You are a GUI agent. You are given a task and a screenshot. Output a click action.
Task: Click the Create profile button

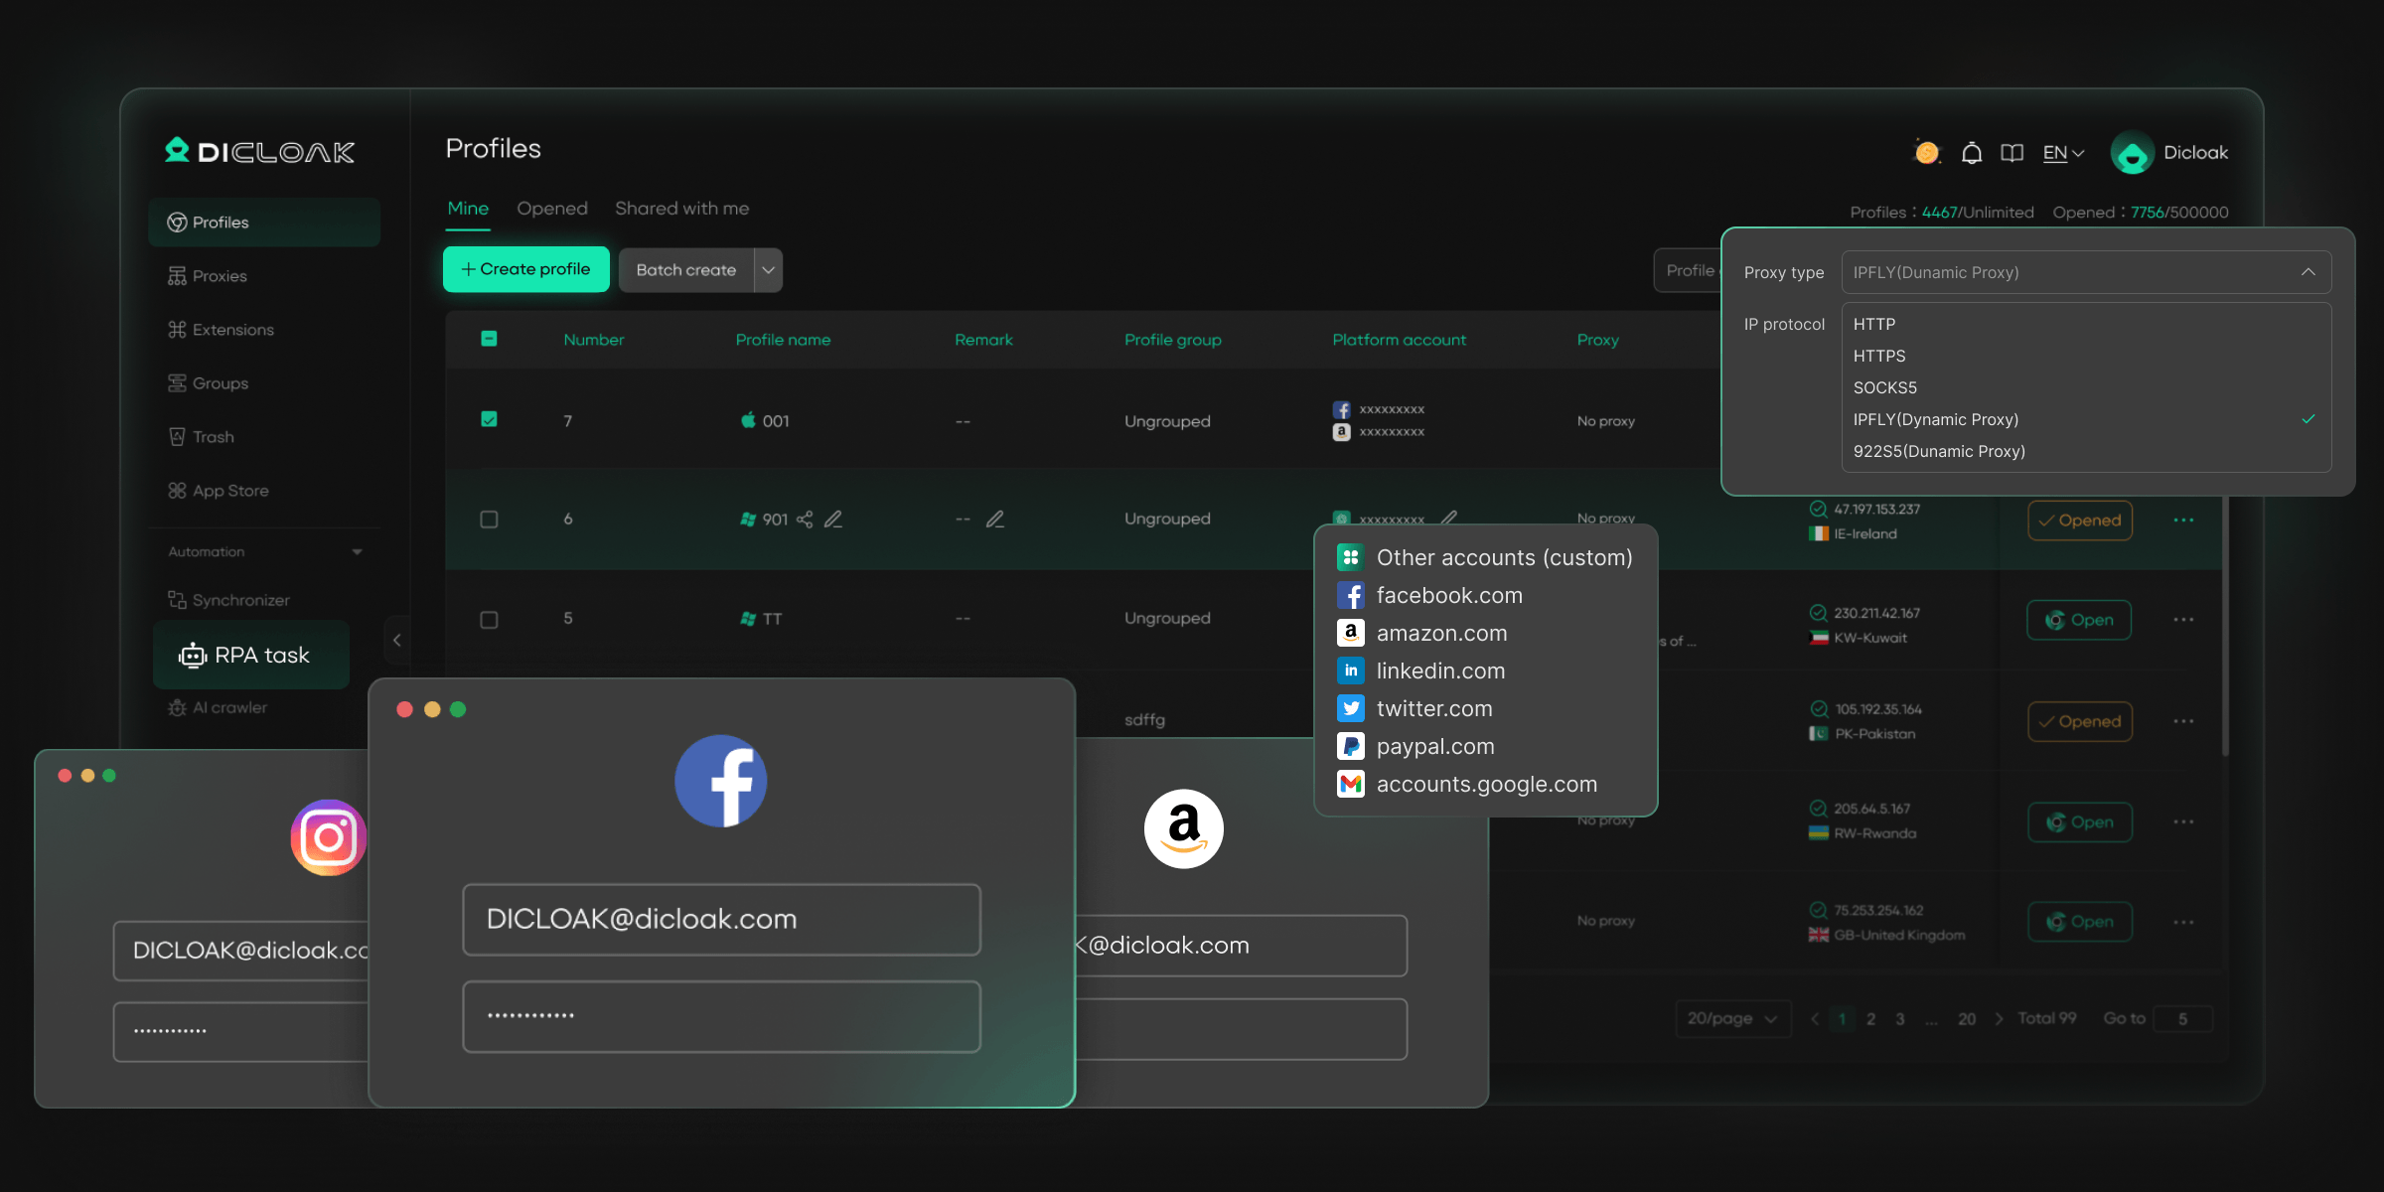pos(524,269)
